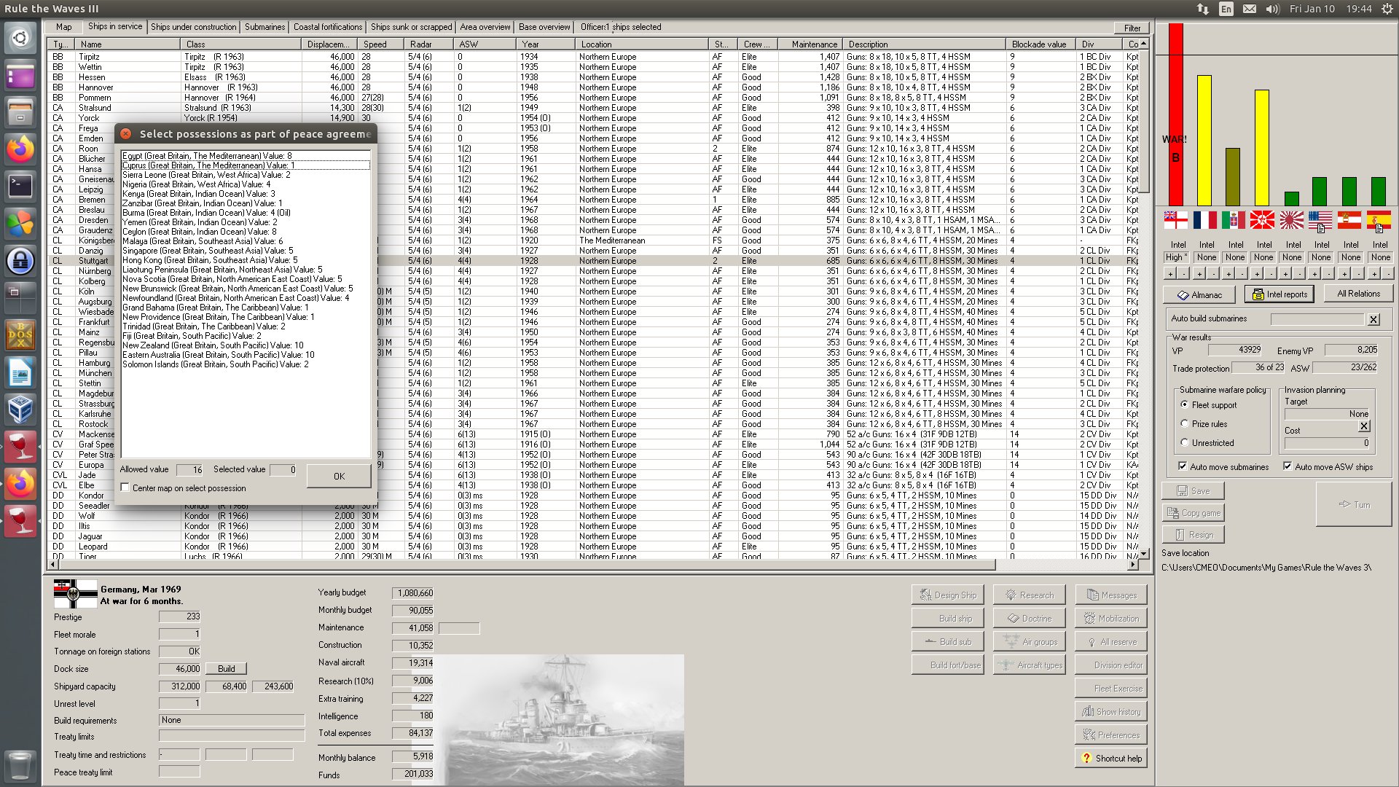Sort ship list by Displacement column
The height and width of the screenshot is (787, 1399).
[x=328, y=44]
